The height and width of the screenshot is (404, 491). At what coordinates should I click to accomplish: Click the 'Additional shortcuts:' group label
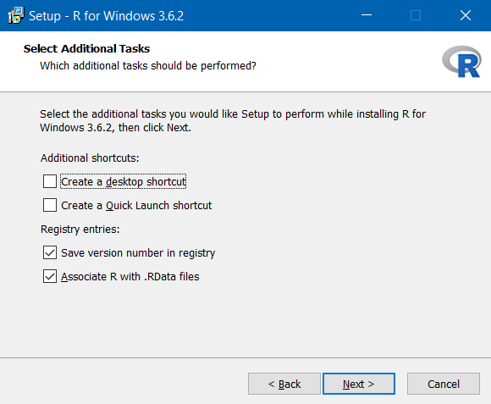pyautogui.click(x=90, y=158)
